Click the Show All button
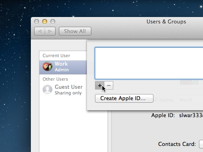This screenshot has width=203, height=152. (x=75, y=31)
